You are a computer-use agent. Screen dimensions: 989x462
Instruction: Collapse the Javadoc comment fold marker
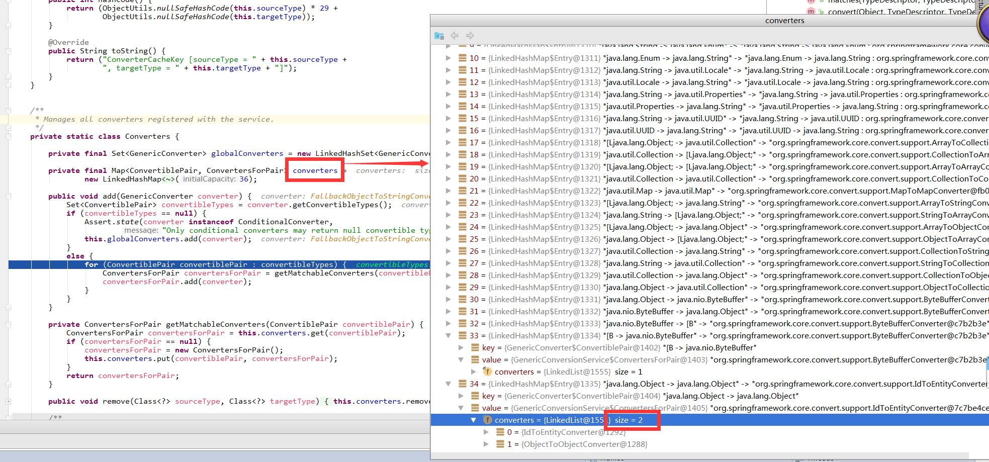(8, 110)
